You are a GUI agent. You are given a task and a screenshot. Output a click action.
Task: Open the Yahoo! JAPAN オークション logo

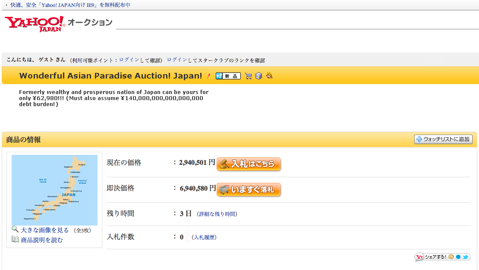[x=32, y=22]
